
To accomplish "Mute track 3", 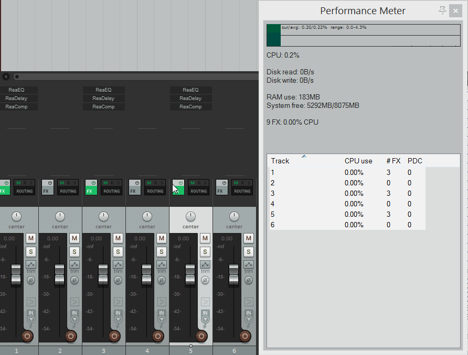I will (118, 238).
